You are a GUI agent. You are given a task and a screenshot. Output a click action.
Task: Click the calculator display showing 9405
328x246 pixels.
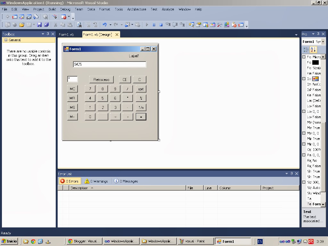point(110,64)
